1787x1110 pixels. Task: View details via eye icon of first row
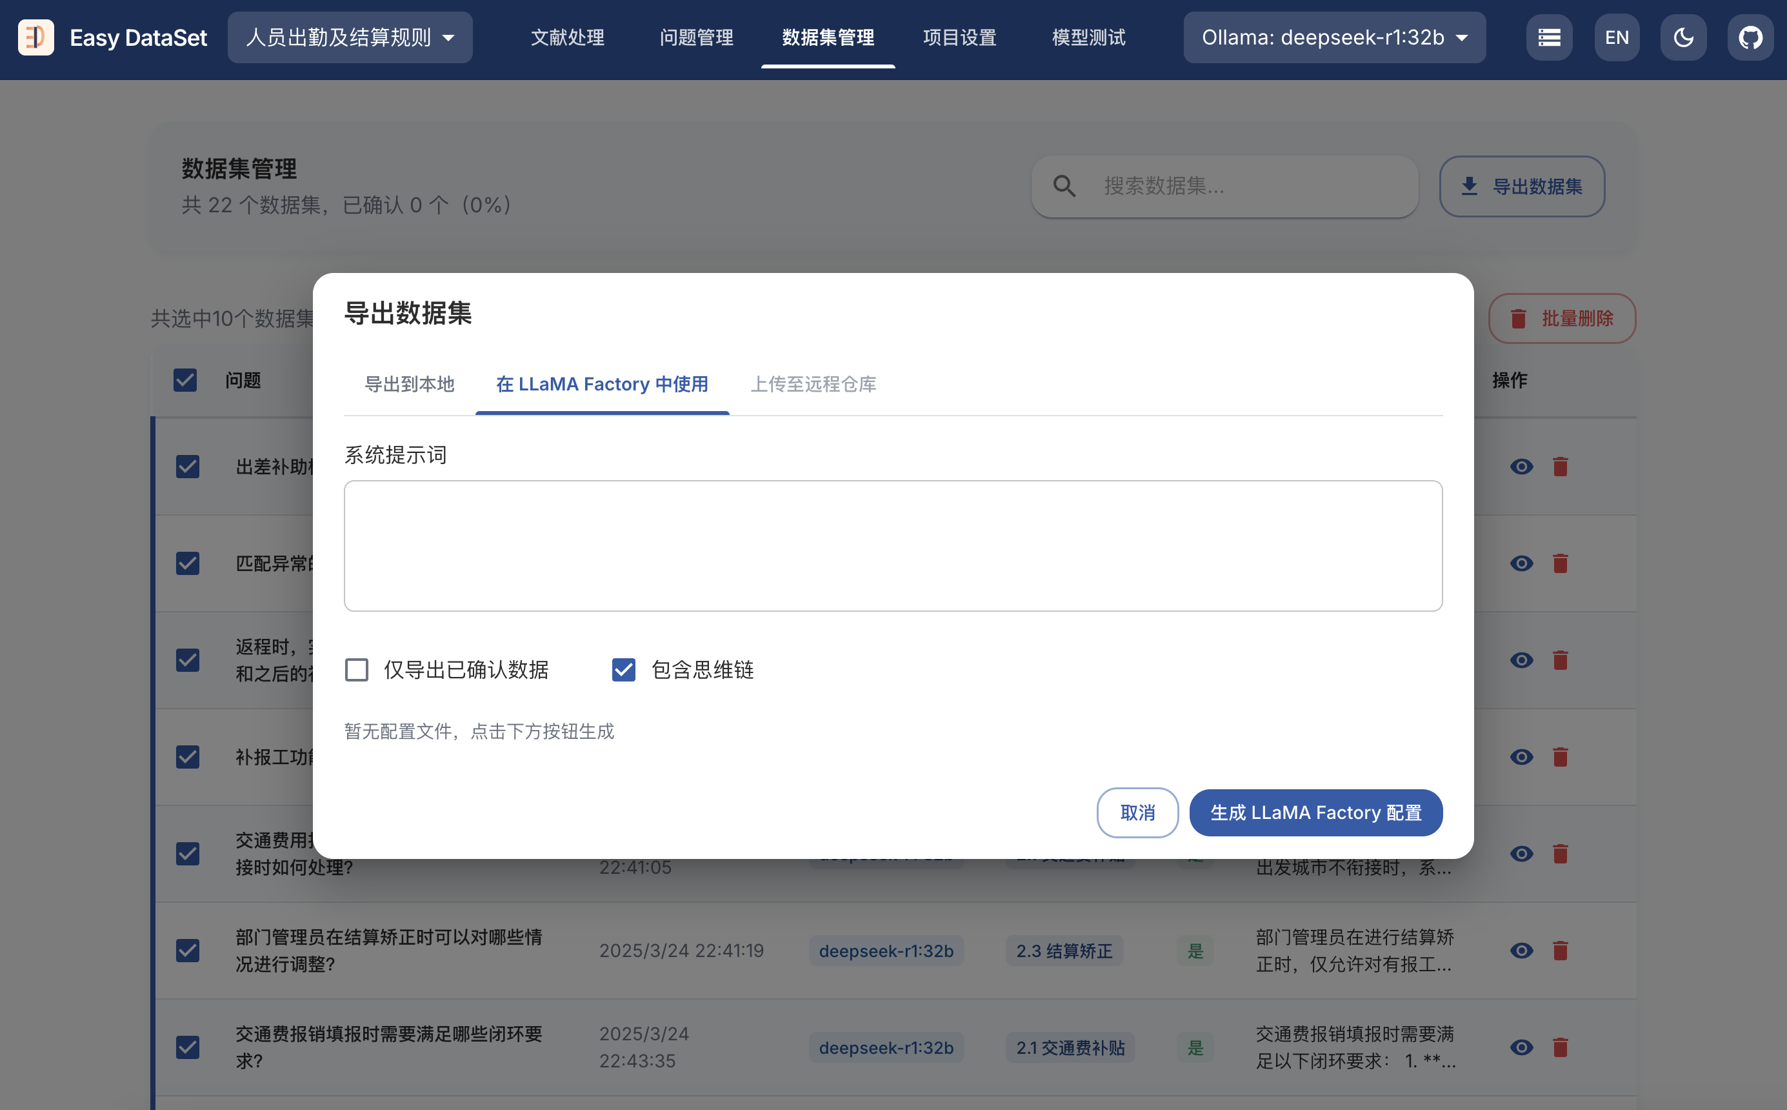click(x=1521, y=467)
